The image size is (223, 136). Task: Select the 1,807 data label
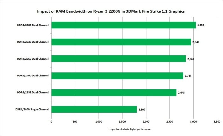click(x=142, y=110)
